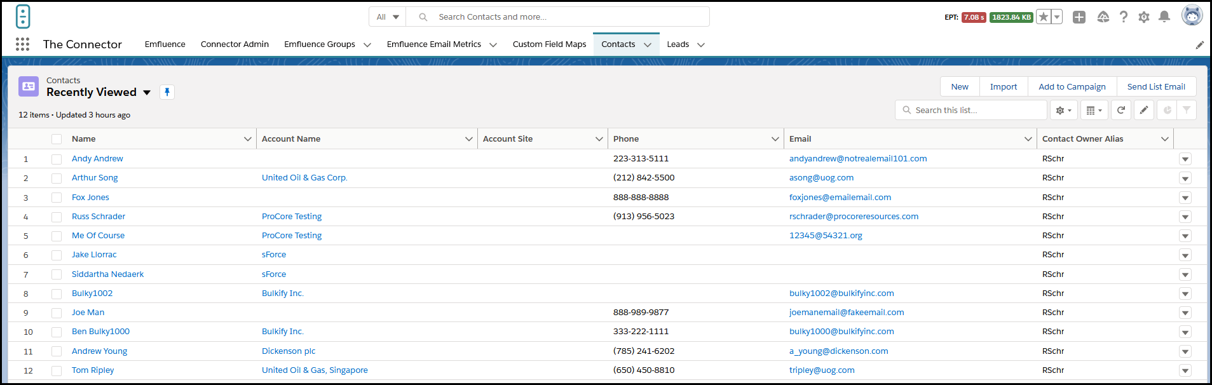Refresh the contacts list

click(x=1121, y=110)
